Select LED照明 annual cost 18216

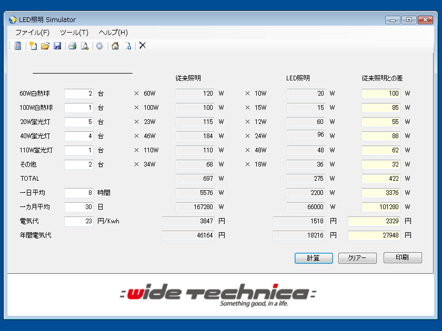click(299, 235)
